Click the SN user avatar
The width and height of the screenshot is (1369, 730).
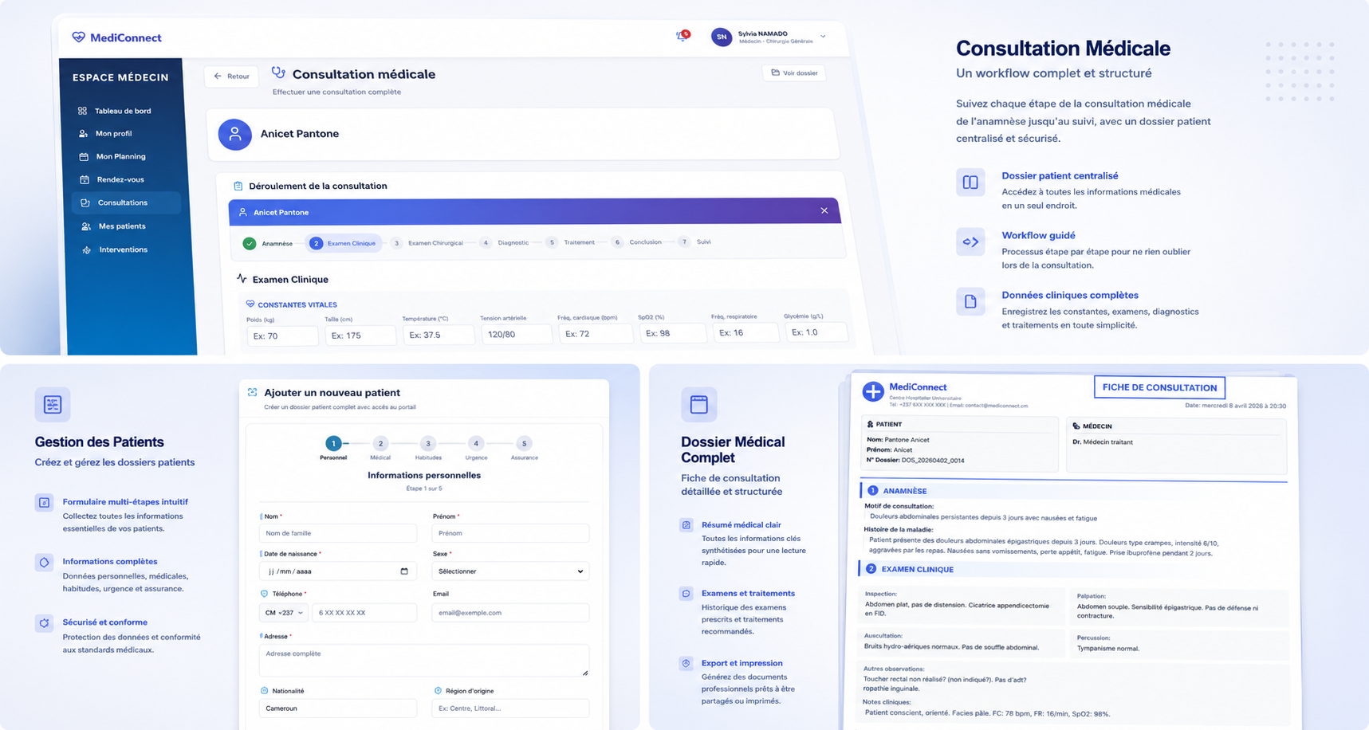pyautogui.click(x=722, y=37)
